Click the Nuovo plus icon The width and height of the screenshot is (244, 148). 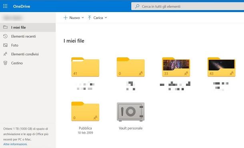coord(66,18)
